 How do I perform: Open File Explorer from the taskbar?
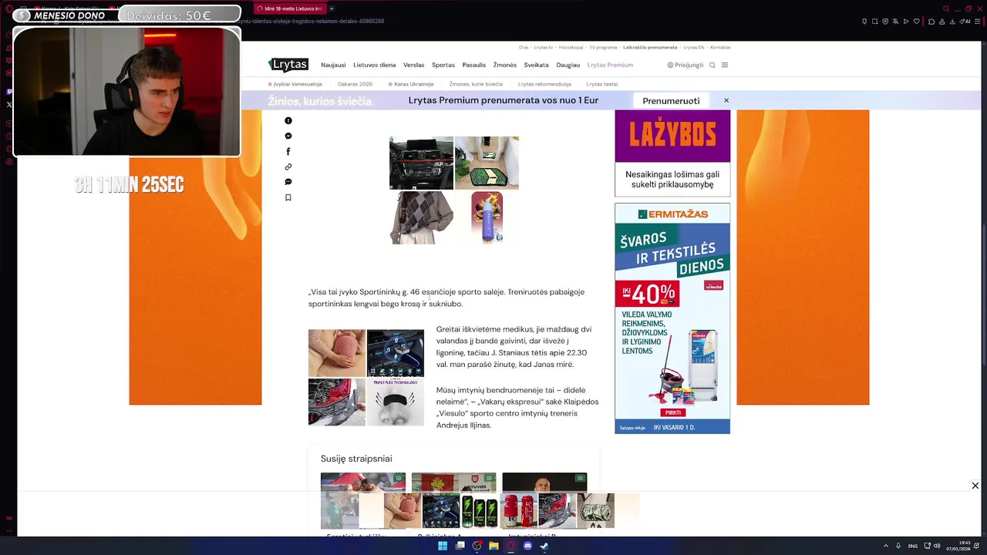(x=493, y=546)
